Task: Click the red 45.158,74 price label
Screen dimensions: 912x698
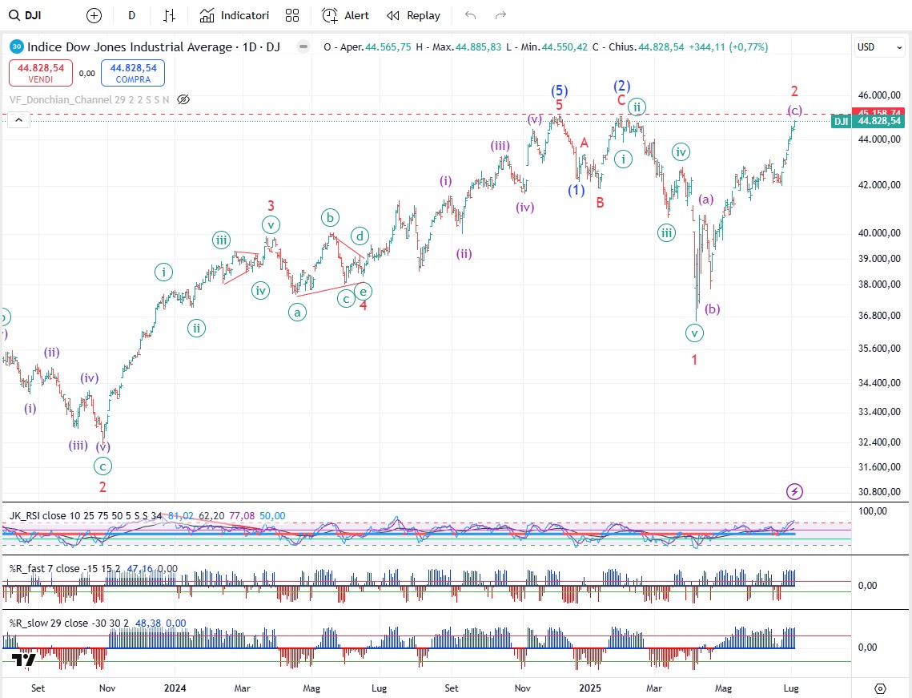Action: [x=879, y=111]
